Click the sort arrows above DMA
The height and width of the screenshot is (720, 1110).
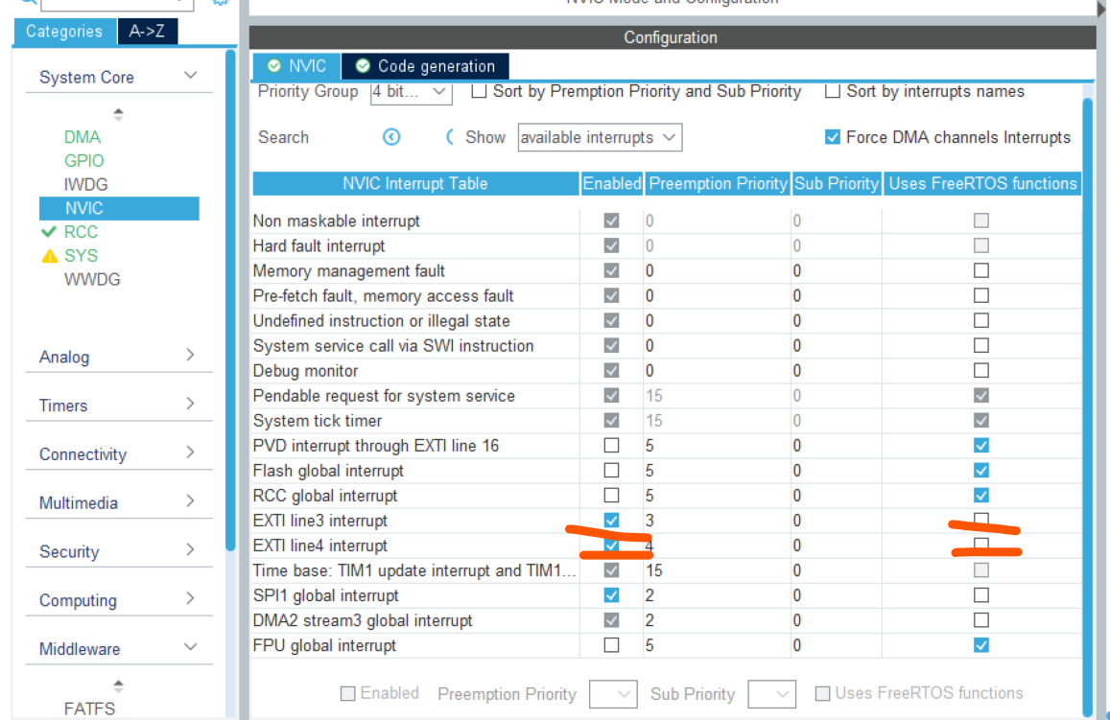tap(119, 114)
